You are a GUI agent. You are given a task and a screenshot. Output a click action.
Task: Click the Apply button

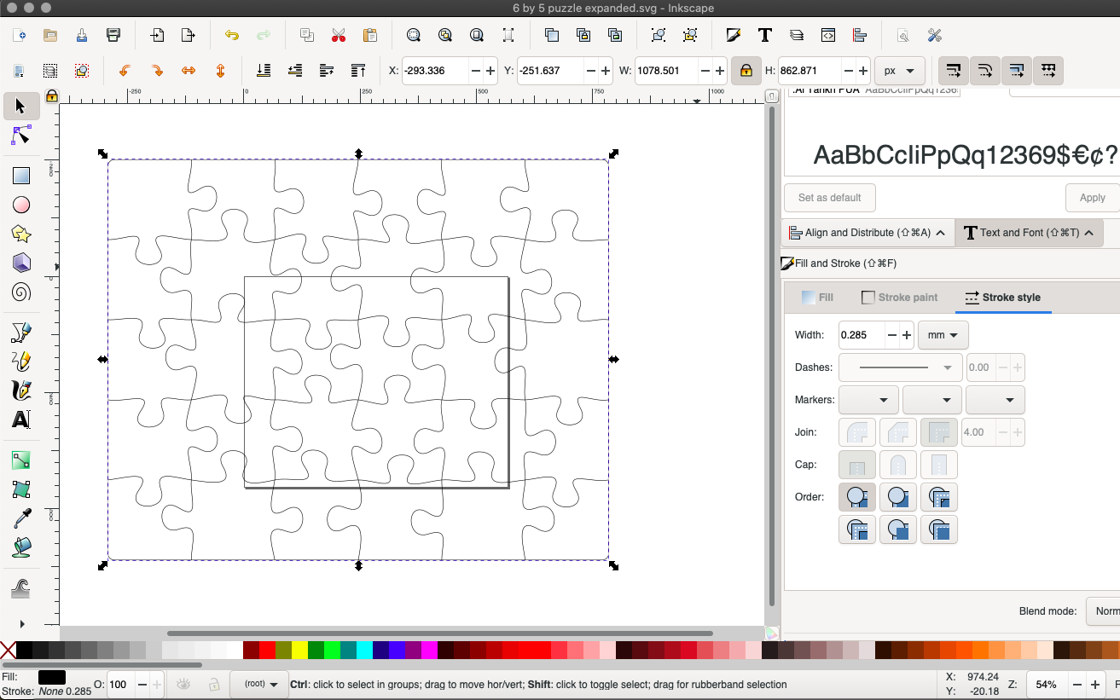(x=1092, y=197)
